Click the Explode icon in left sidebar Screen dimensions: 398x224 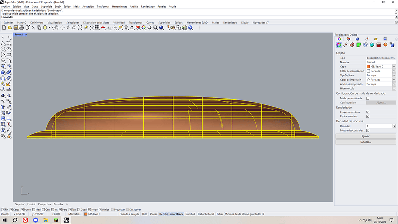coord(9,84)
